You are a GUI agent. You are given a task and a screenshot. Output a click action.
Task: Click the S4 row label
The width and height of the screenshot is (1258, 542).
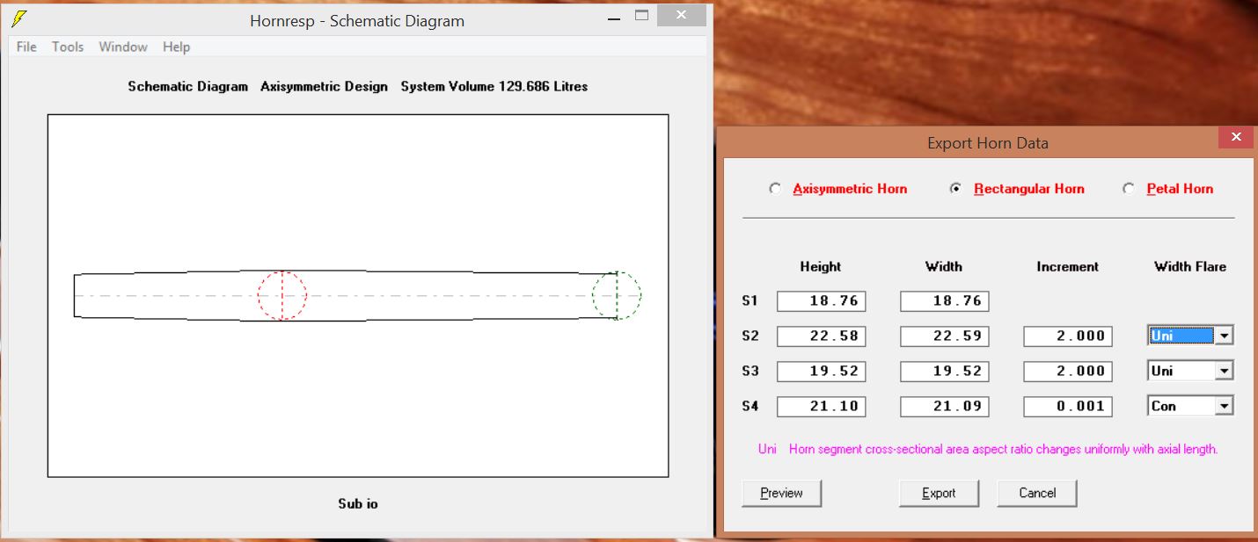pyautogui.click(x=750, y=406)
